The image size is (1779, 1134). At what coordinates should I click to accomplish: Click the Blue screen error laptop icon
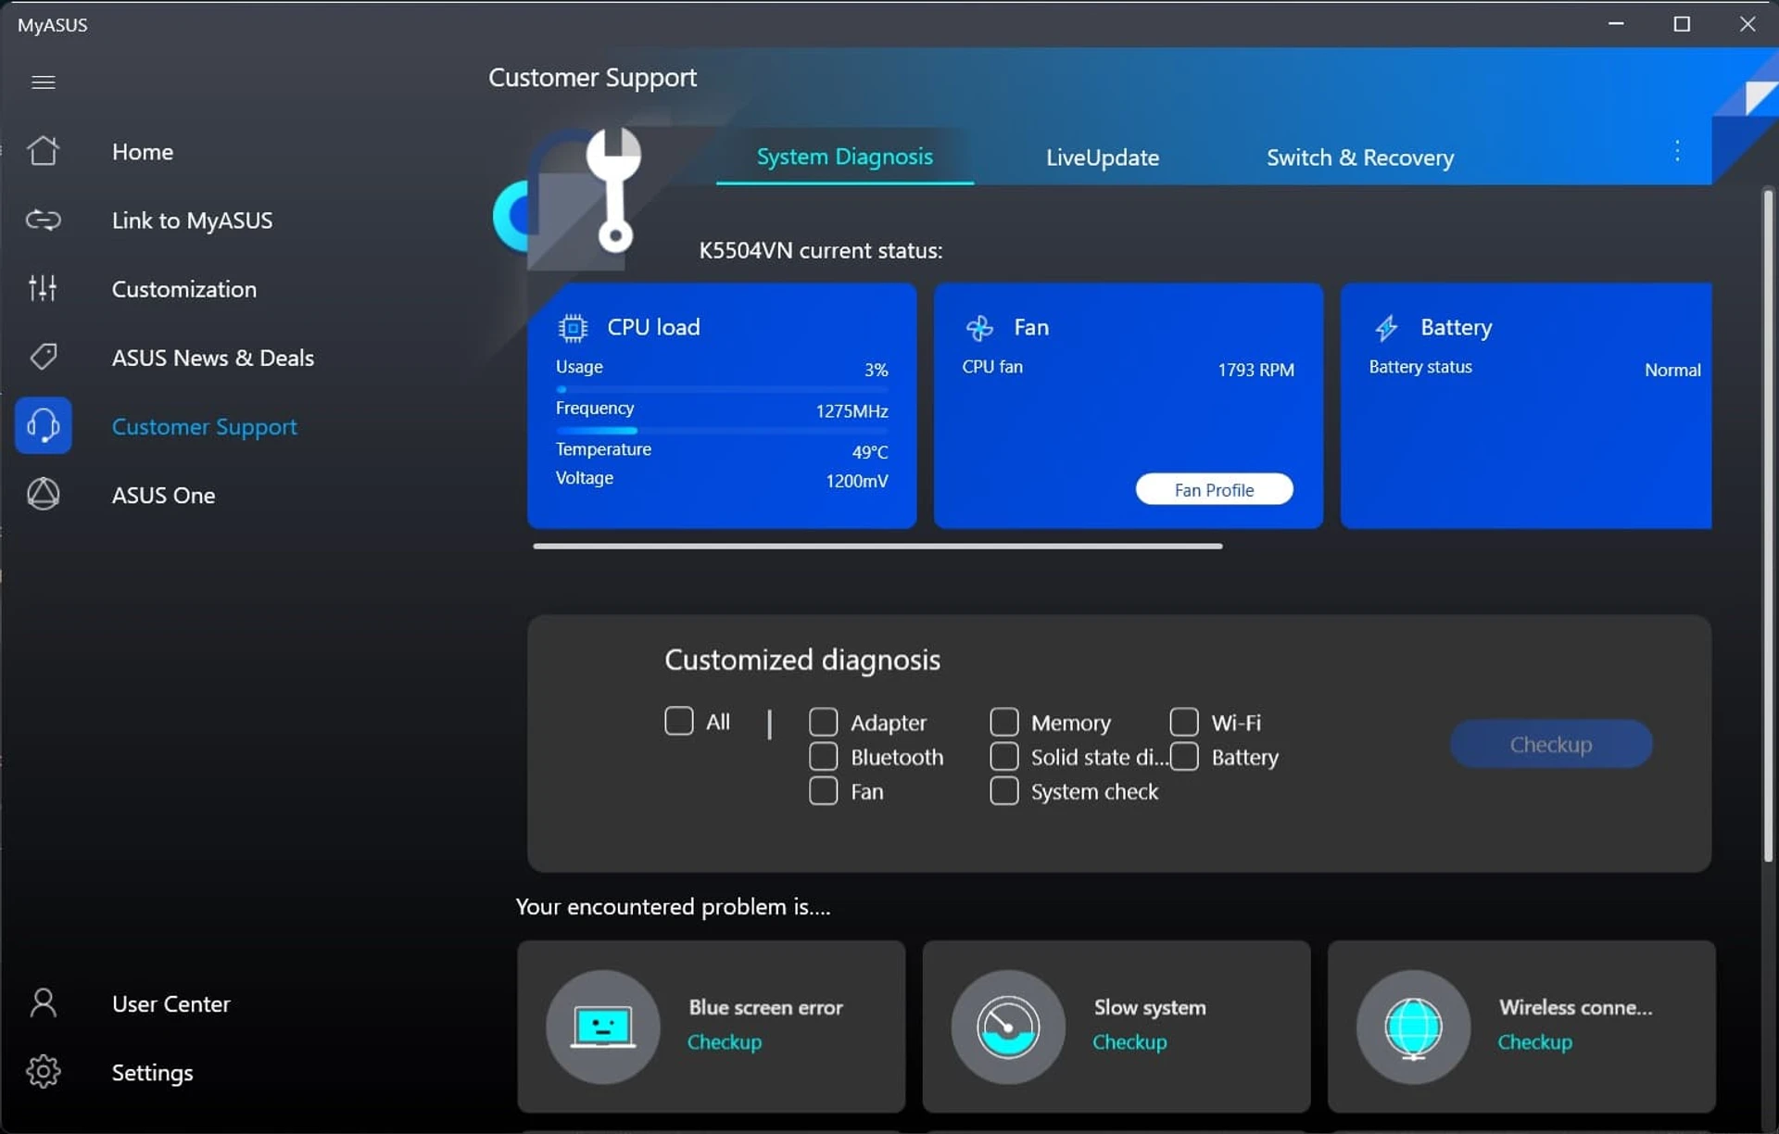[603, 1027]
